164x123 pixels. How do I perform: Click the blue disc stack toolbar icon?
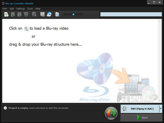click(x=49, y=14)
